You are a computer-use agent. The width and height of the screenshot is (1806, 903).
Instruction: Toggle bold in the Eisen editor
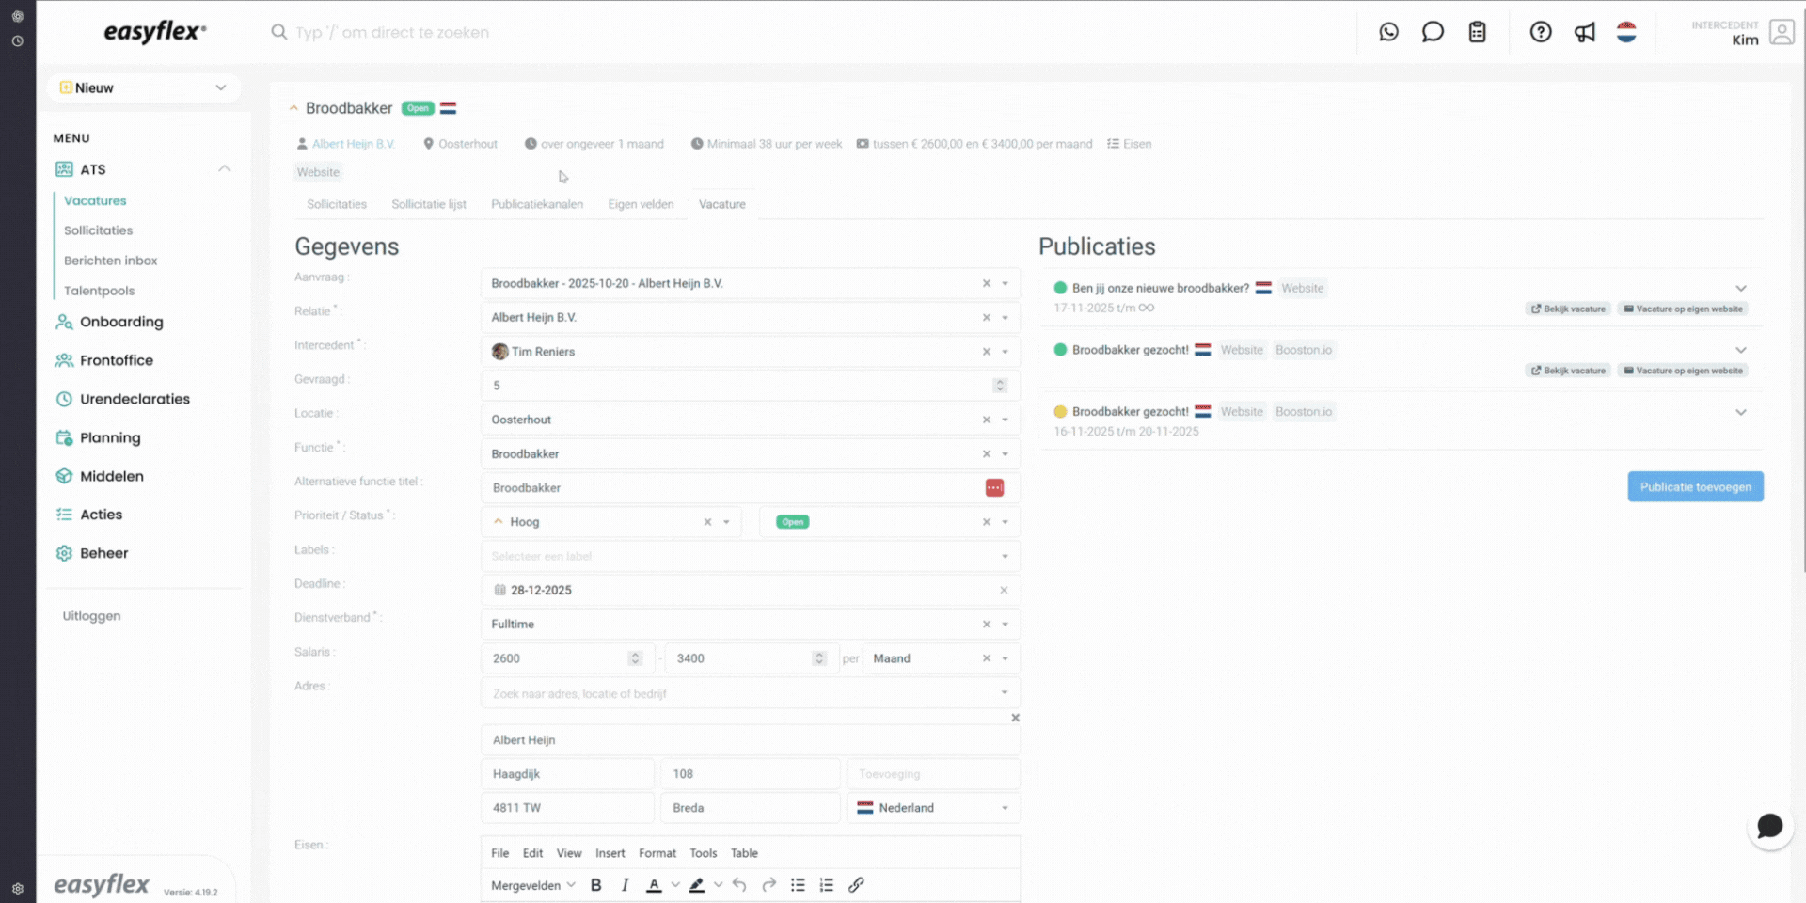tap(595, 884)
